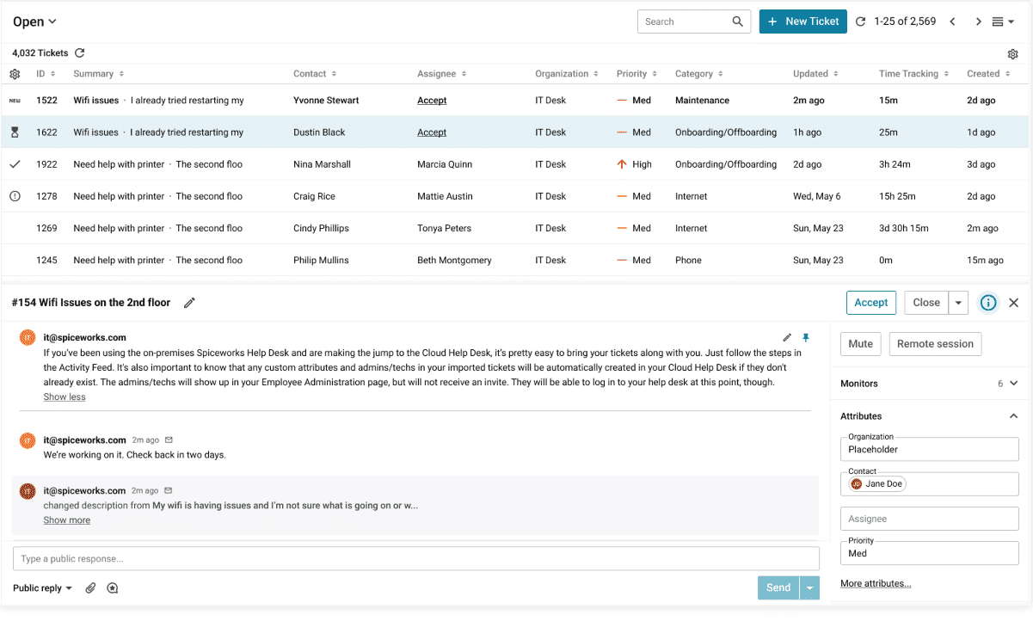Click the Jane Doe contact avatar

[x=857, y=484]
